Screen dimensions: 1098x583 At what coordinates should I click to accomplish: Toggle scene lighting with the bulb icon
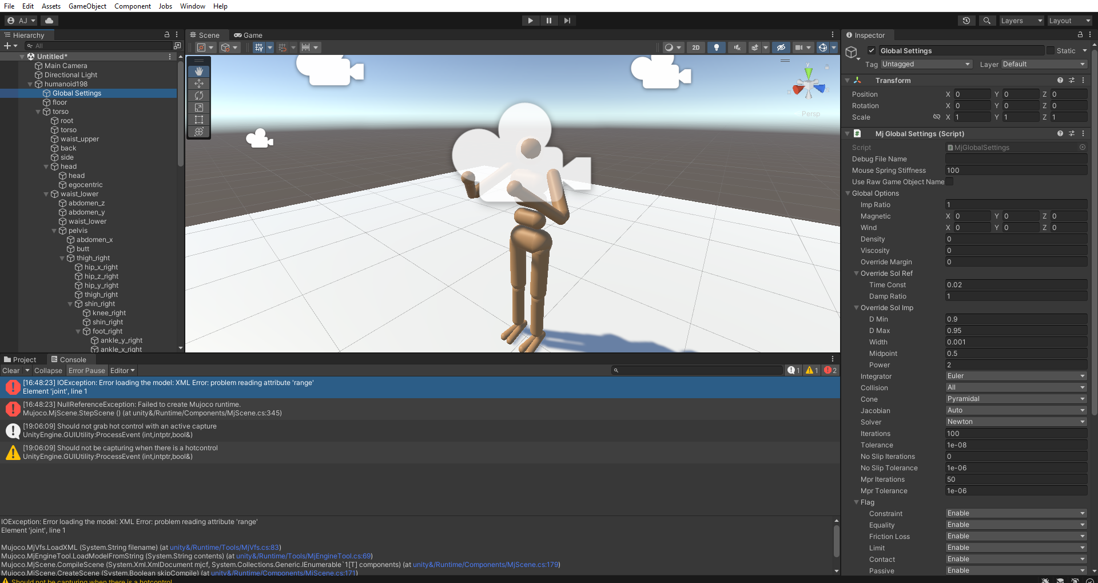[716, 47]
